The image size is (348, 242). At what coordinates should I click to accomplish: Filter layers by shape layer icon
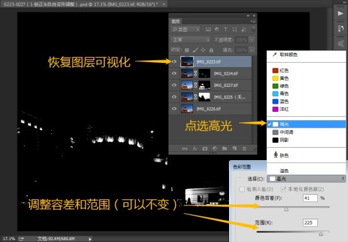point(235,30)
